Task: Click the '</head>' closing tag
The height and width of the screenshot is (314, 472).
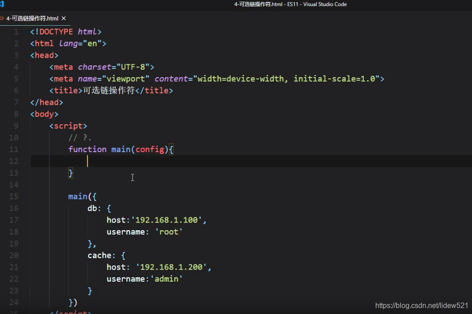Action: [46, 102]
